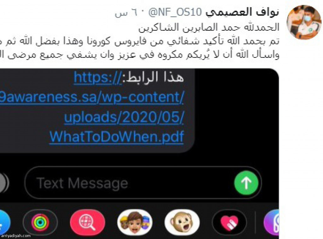Open the blue App Store icon at the left edge of the app drawer
This screenshot has height=239, width=323.
point(4,222)
